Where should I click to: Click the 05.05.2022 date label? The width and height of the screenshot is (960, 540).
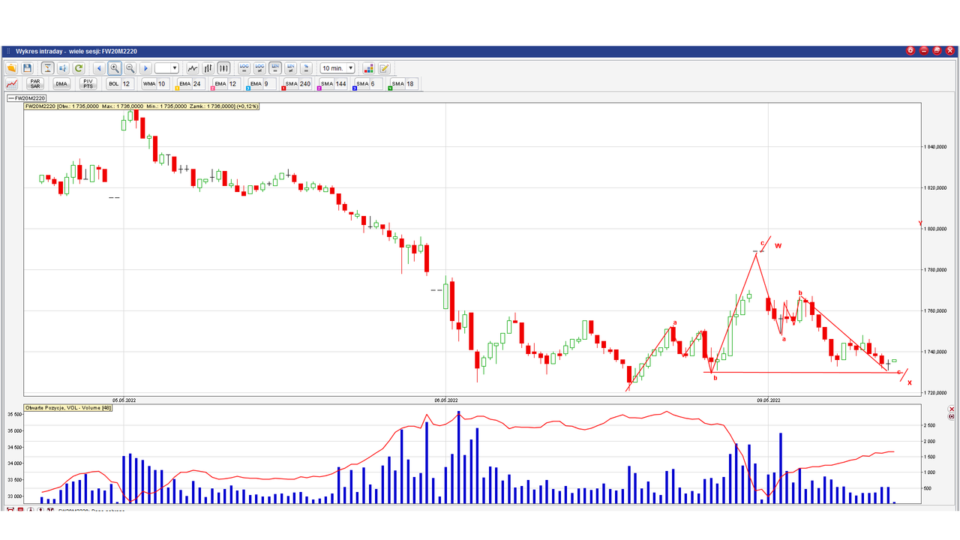click(124, 400)
